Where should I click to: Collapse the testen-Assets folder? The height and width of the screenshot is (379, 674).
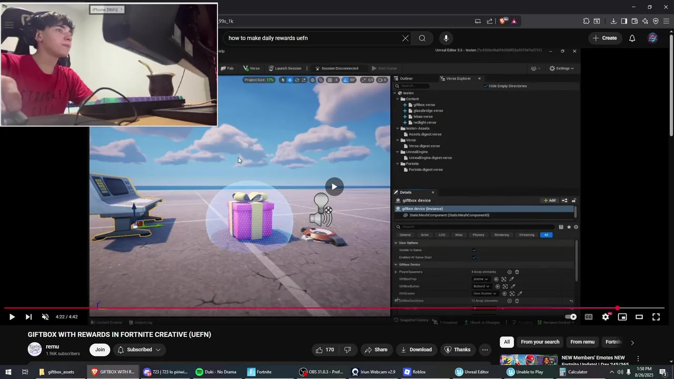click(x=399, y=128)
